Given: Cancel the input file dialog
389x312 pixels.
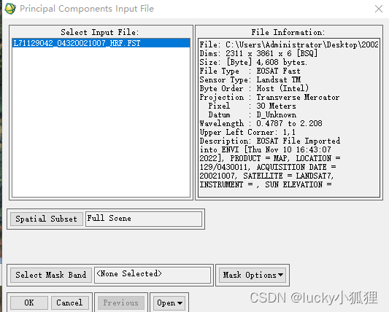Looking at the screenshot, I should (69, 303).
